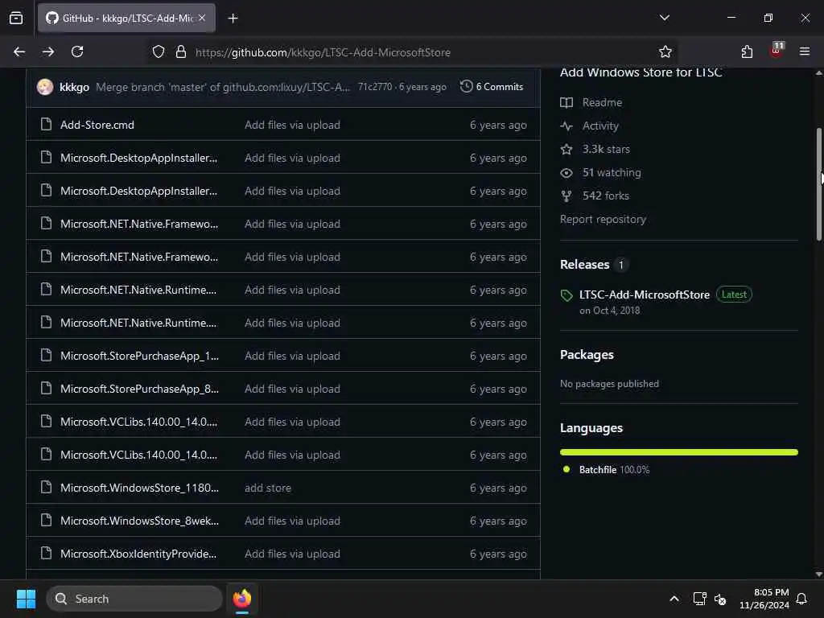Click the Firefox back arrow
Image resolution: width=824 pixels, height=618 pixels.
point(19,51)
